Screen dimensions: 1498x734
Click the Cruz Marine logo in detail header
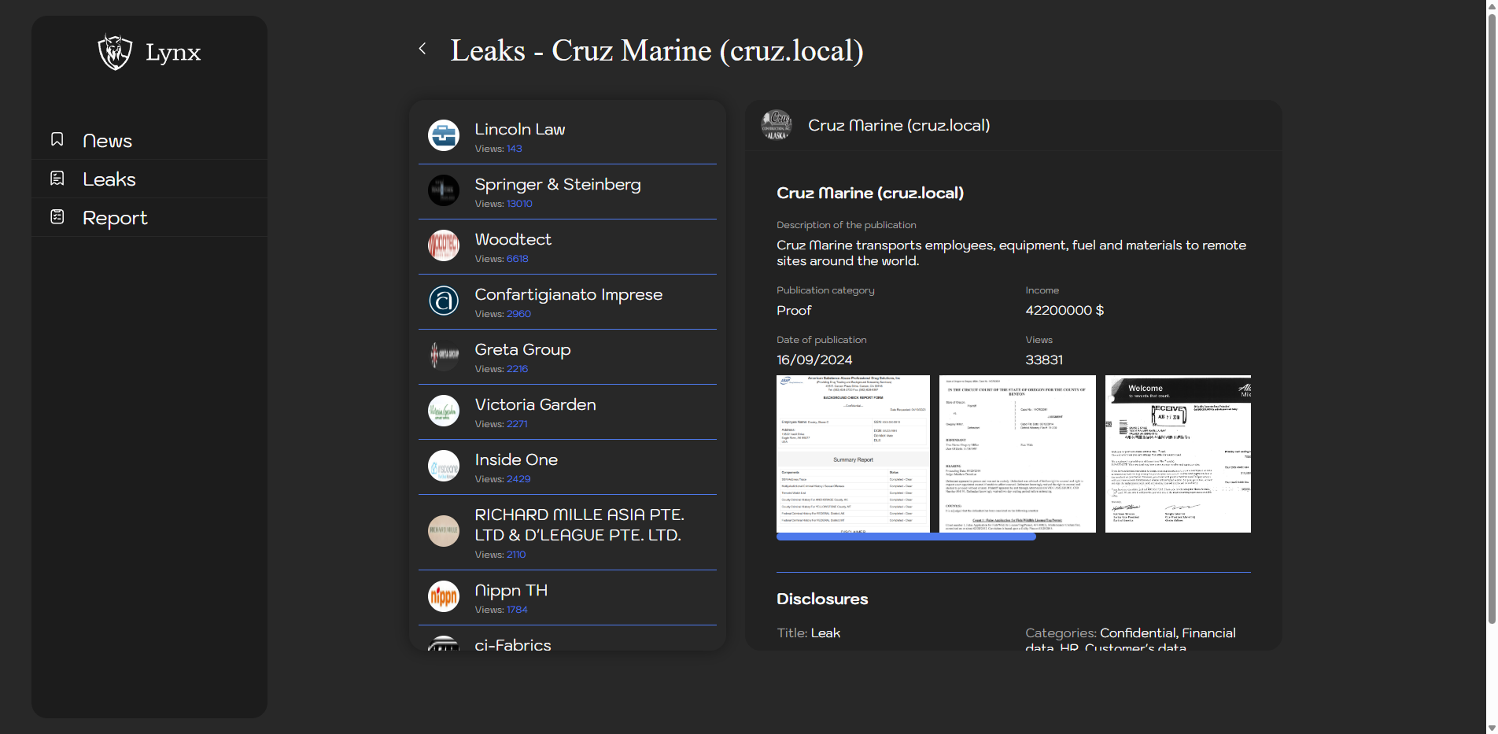coord(777,125)
